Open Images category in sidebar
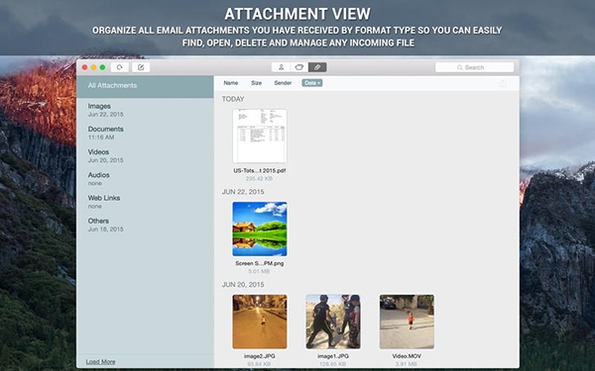The height and width of the screenshot is (371, 595). point(145,110)
